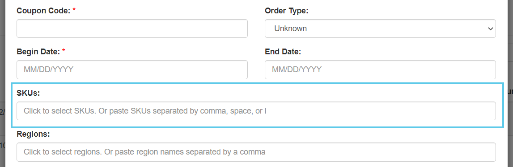Click the 'End Date:' label
Screen dimensions: 513x167
[283, 52]
